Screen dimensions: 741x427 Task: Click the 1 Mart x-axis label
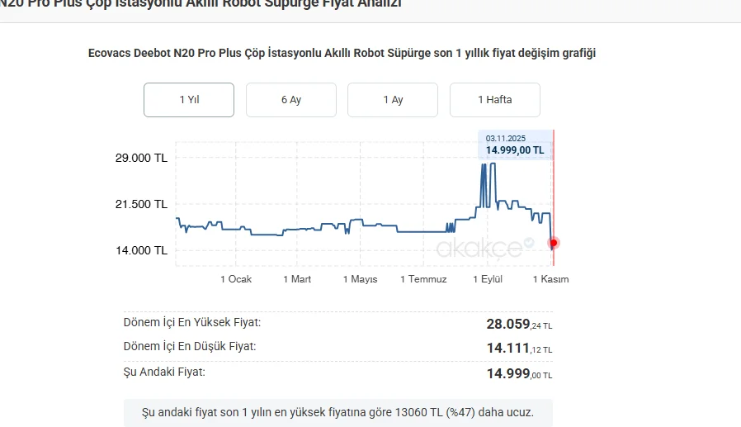point(297,279)
